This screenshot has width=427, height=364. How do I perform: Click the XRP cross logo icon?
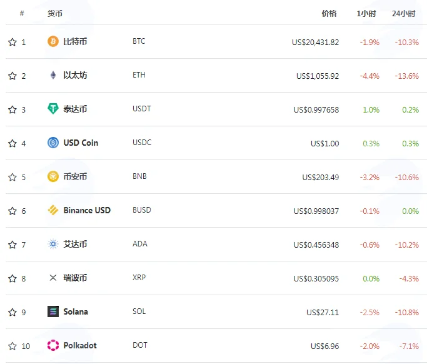pos(53,278)
